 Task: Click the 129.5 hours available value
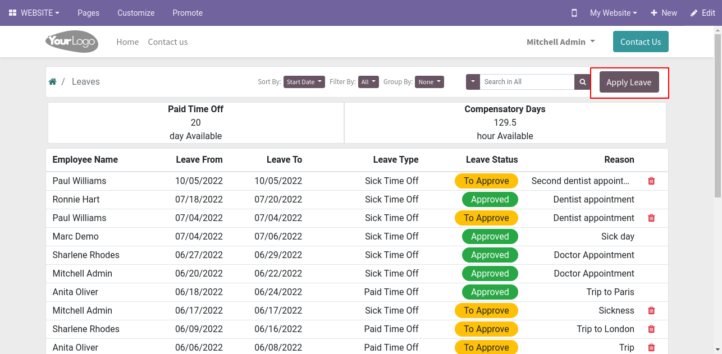pos(505,123)
